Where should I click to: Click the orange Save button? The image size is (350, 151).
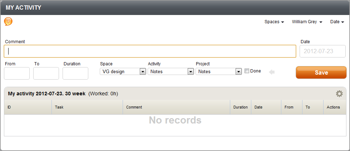pos(321,72)
